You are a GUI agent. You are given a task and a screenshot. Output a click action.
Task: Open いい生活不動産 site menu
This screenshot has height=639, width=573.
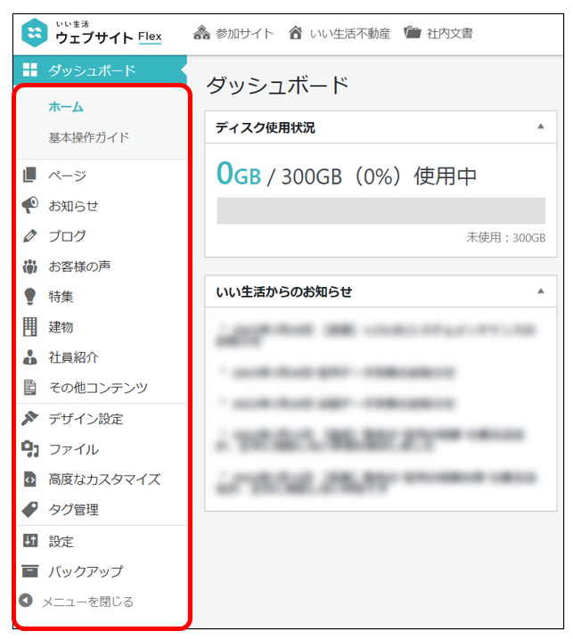pos(340,34)
